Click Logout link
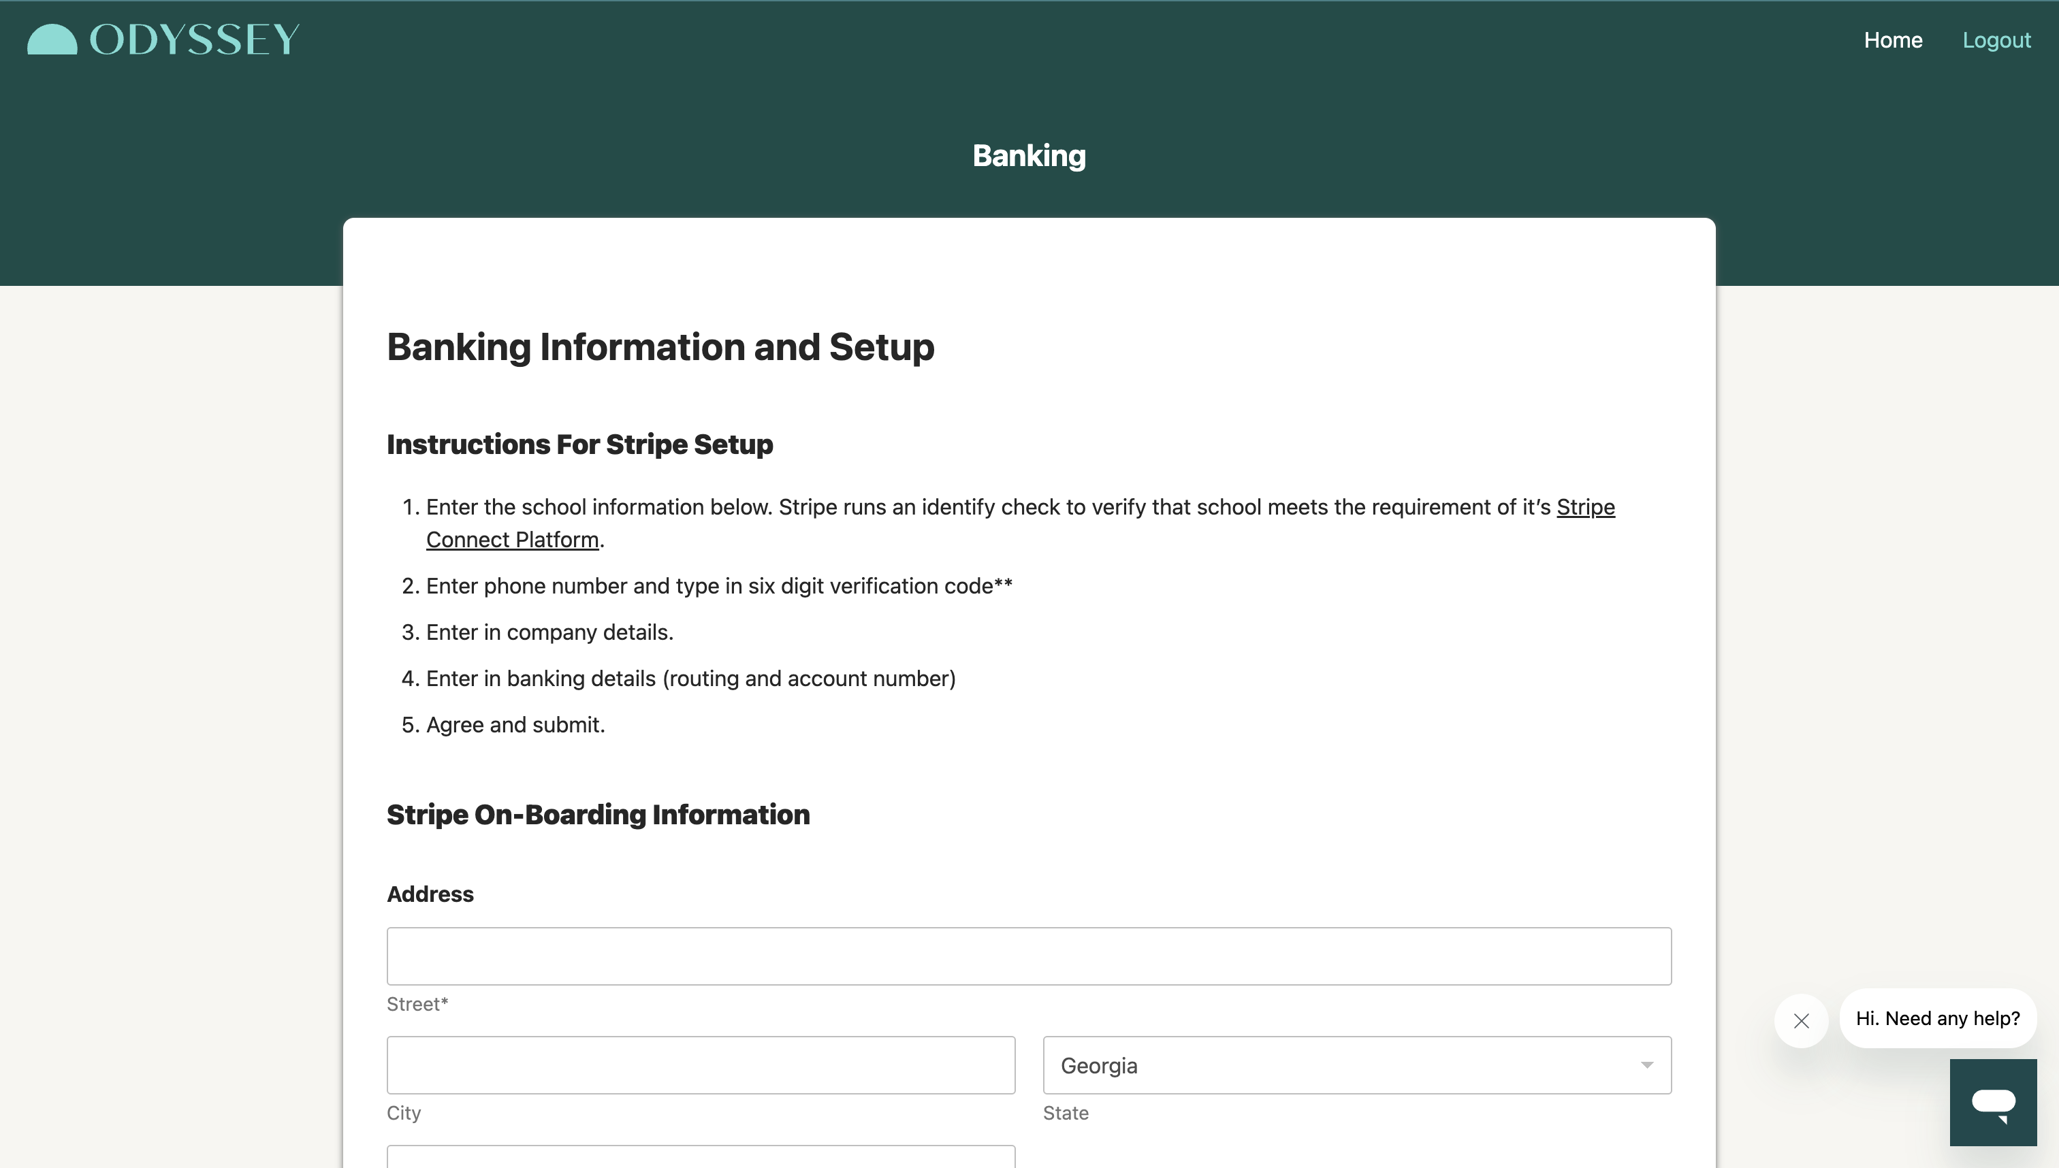Screen dimensions: 2059x1168 tap(1996, 40)
